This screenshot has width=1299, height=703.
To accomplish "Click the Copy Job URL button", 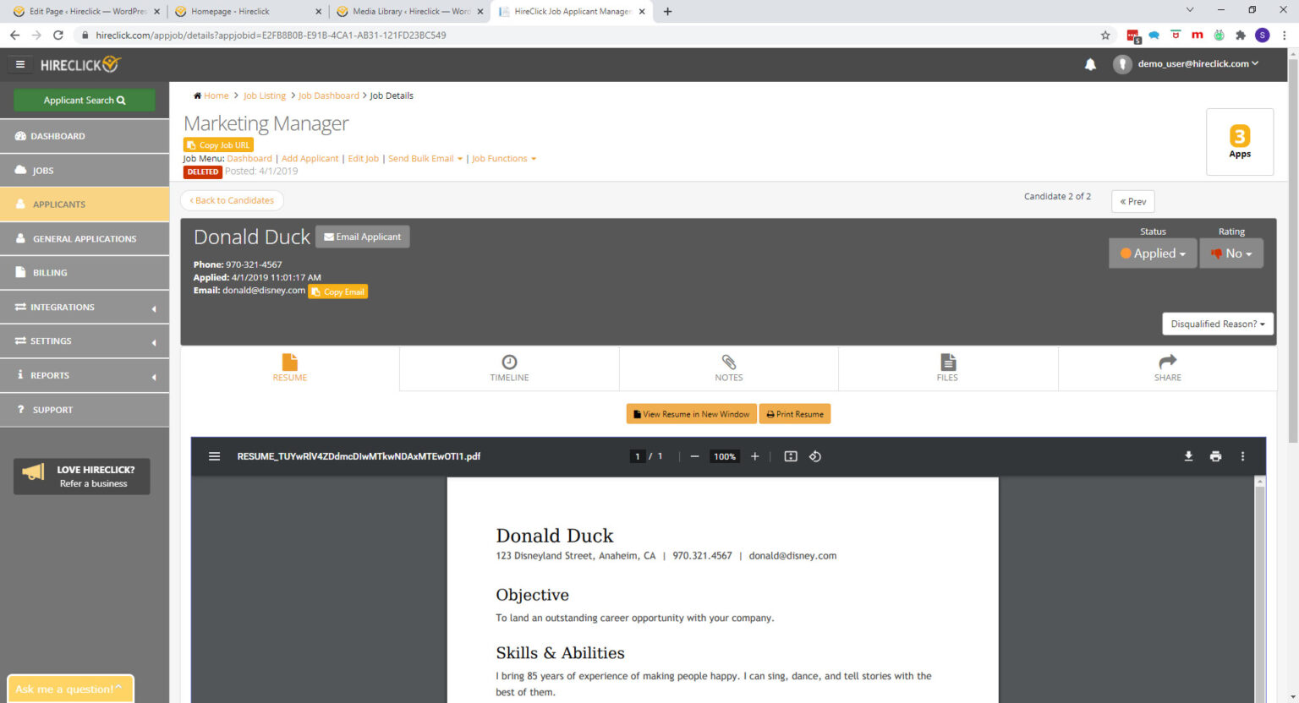I will (217, 144).
